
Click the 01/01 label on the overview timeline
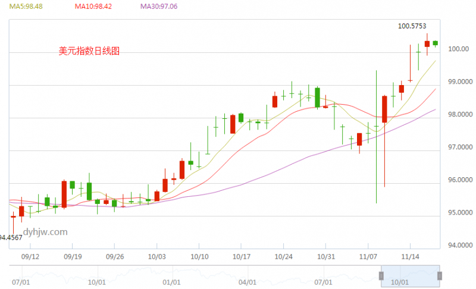click(171, 282)
